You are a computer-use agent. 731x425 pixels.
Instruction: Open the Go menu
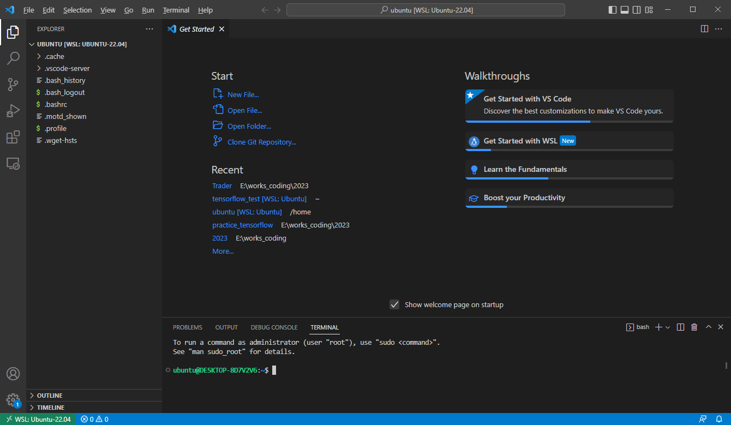click(x=129, y=10)
